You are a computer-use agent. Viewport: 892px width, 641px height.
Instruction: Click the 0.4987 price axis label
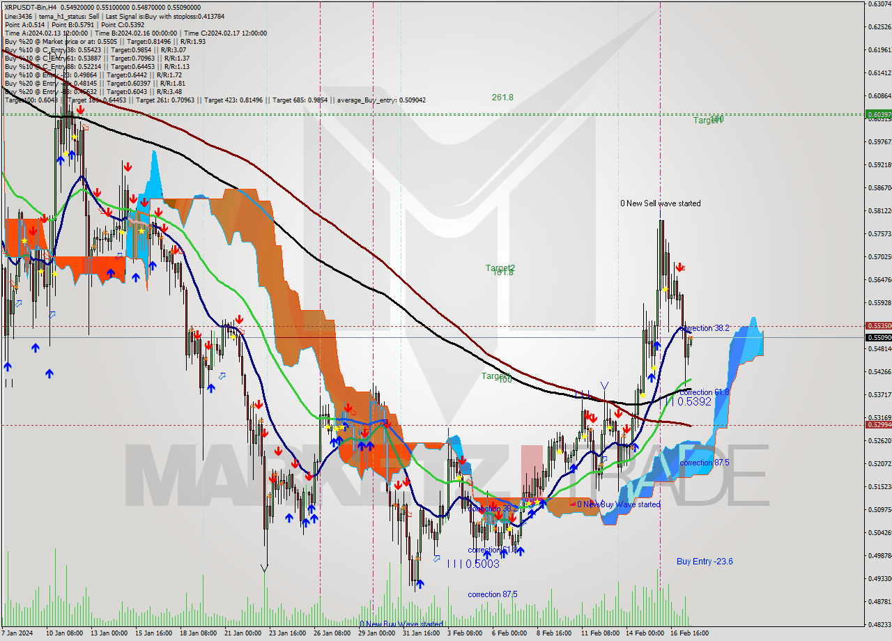pos(879,556)
